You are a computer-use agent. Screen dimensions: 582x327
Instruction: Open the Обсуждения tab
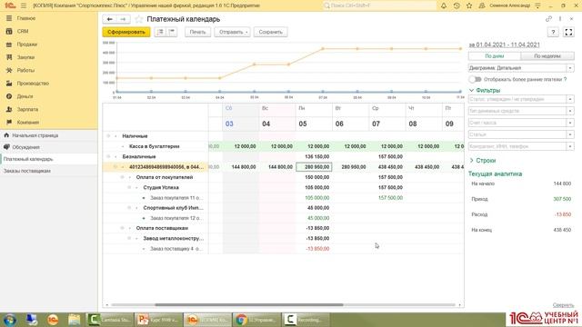click(48, 147)
